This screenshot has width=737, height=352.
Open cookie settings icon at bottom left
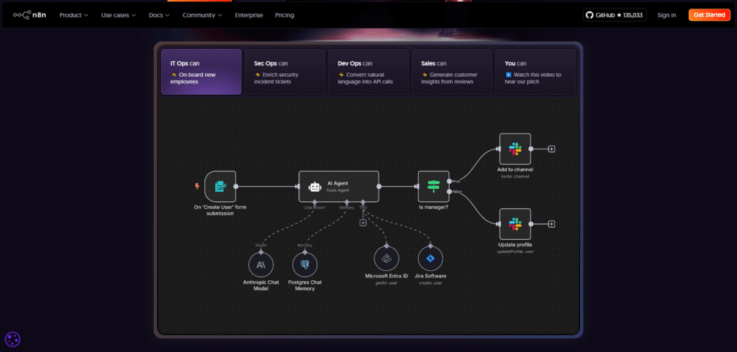pyautogui.click(x=13, y=339)
